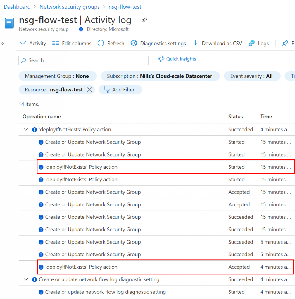Viewport: 295px width, 299px height.
Task: Open Diagnostics settings gear icon
Action: tap(134, 43)
